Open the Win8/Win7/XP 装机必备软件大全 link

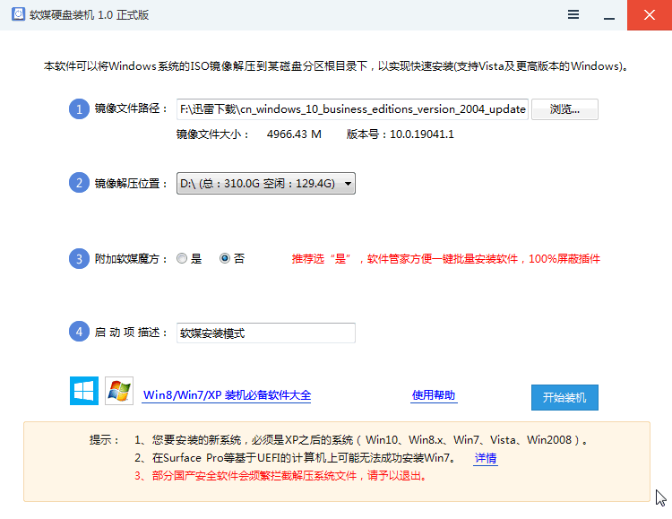point(227,395)
